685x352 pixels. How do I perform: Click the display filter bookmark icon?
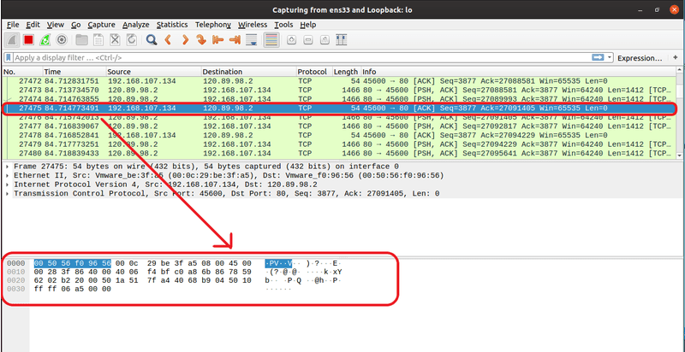[9, 57]
